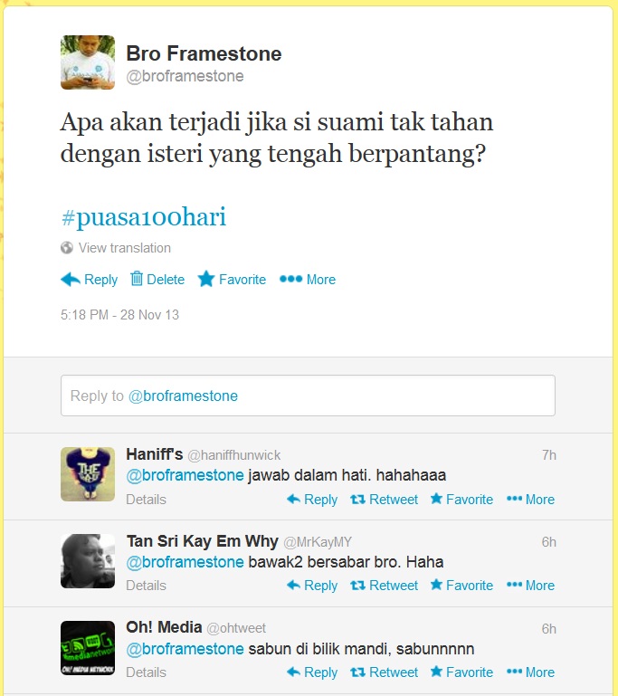Open @haniffhunwick profile handle
Viewport: 618px width, 696px height.
[x=233, y=455]
